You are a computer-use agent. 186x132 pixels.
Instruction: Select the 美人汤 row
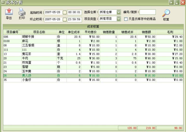93,76
